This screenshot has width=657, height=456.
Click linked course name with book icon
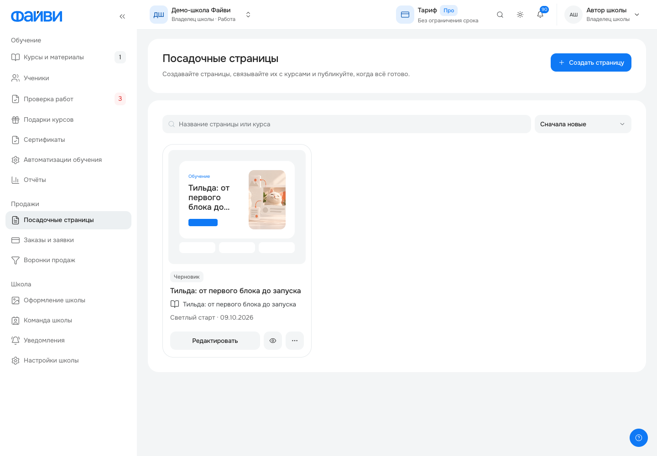coord(233,304)
